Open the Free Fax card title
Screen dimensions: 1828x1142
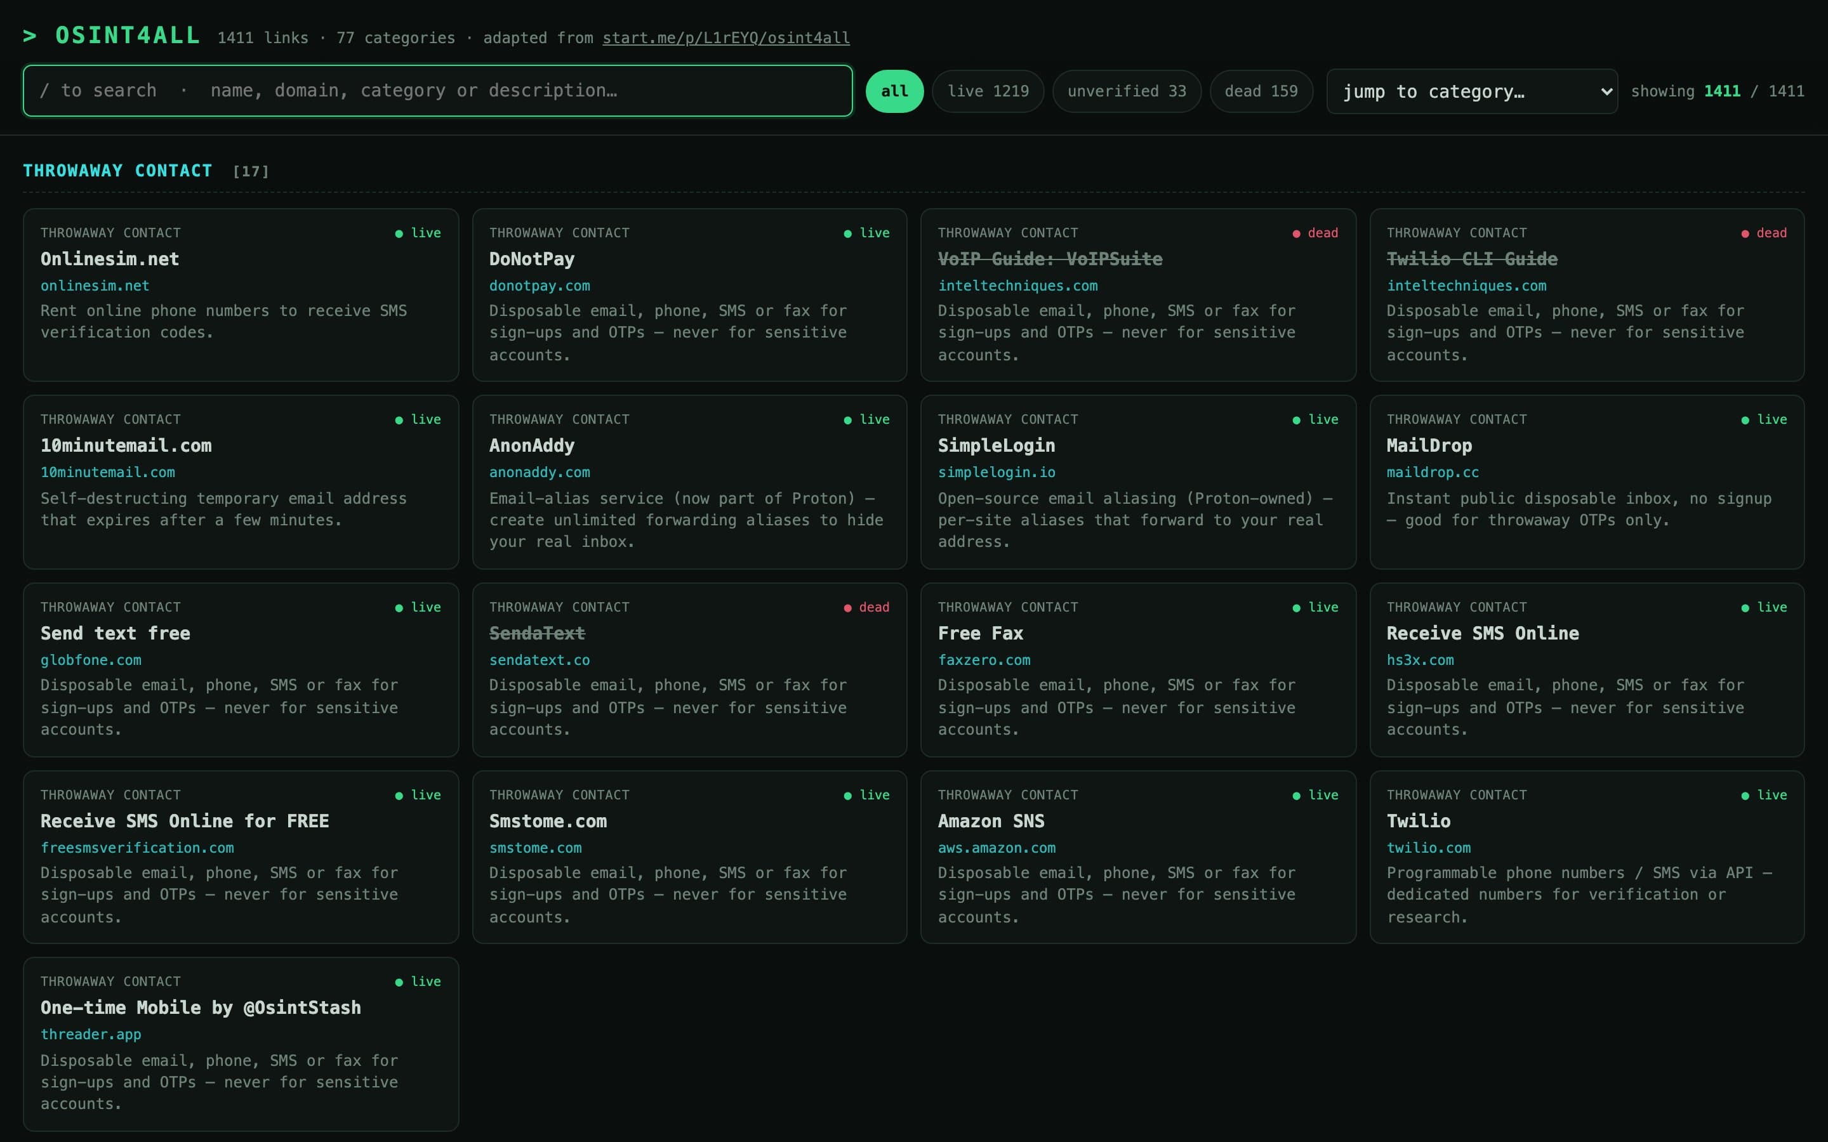pyautogui.click(x=981, y=633)
